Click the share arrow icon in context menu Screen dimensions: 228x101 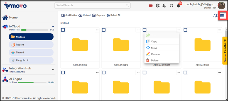coord(148,35)
